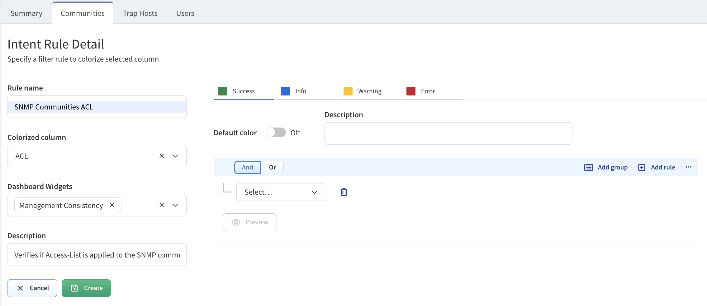The height and width of the screenshot is (306, 707).
Task: Cancel the intent rule creation
Action: [x=32, y=288]
